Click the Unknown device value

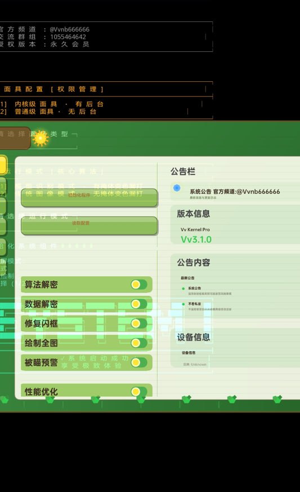coord(199,365)
